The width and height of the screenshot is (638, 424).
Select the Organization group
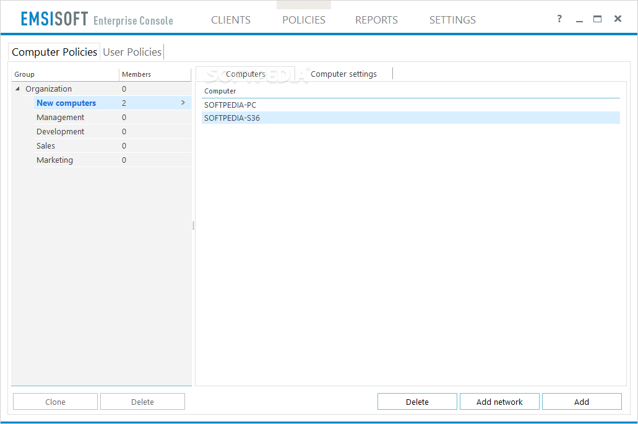coord(48,89)
